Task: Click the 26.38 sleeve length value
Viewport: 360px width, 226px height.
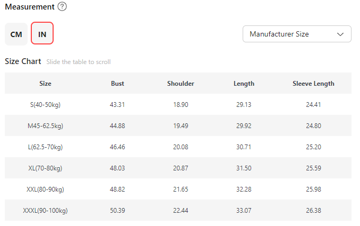Action: pos(313,210)
